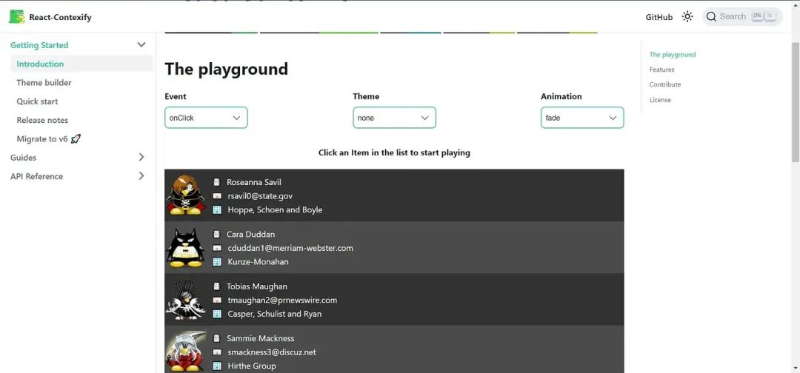The height and width of the screenshot is (373, 800).
Task: Click the email icon beside rsavil0@state.gov
Action: (x=217, y=196)
